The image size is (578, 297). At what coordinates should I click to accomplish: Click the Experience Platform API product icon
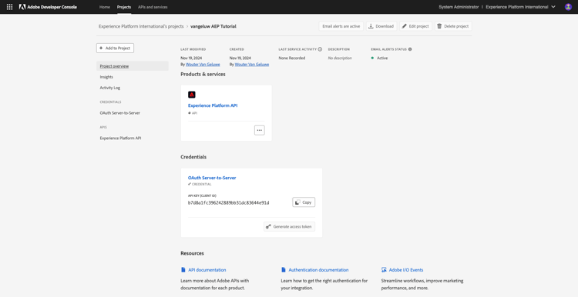192,95
